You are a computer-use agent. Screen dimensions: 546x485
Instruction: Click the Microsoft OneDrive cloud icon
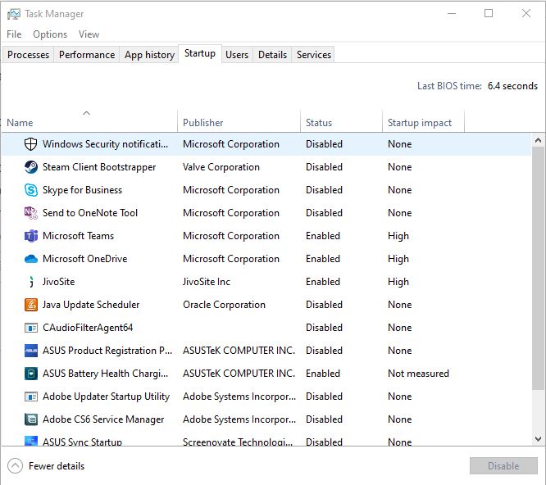coord(31,259)
